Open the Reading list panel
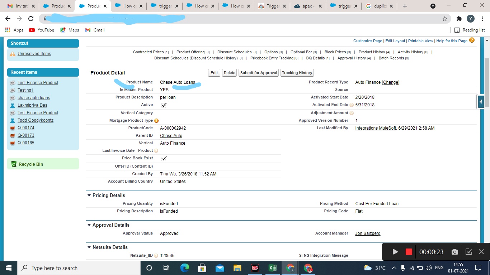Image resolution: width=490 pixels, height=275 pixels. coord(470,30)
